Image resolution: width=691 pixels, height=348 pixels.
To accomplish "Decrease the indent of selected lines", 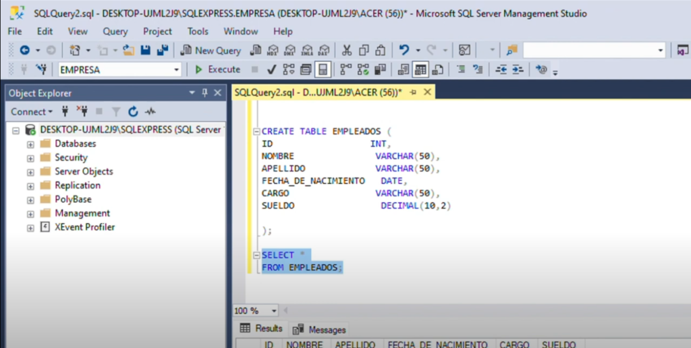I will [501, 69].
